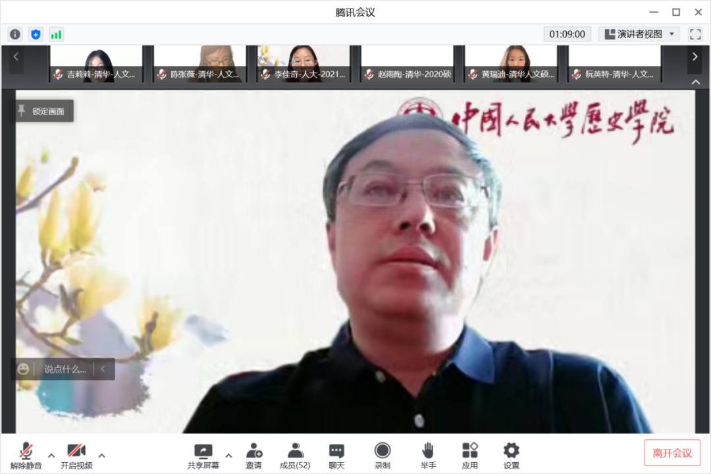Toggle 锁定画面 pin on video
This screenshot has height=474, width=711.
[43, 111]
